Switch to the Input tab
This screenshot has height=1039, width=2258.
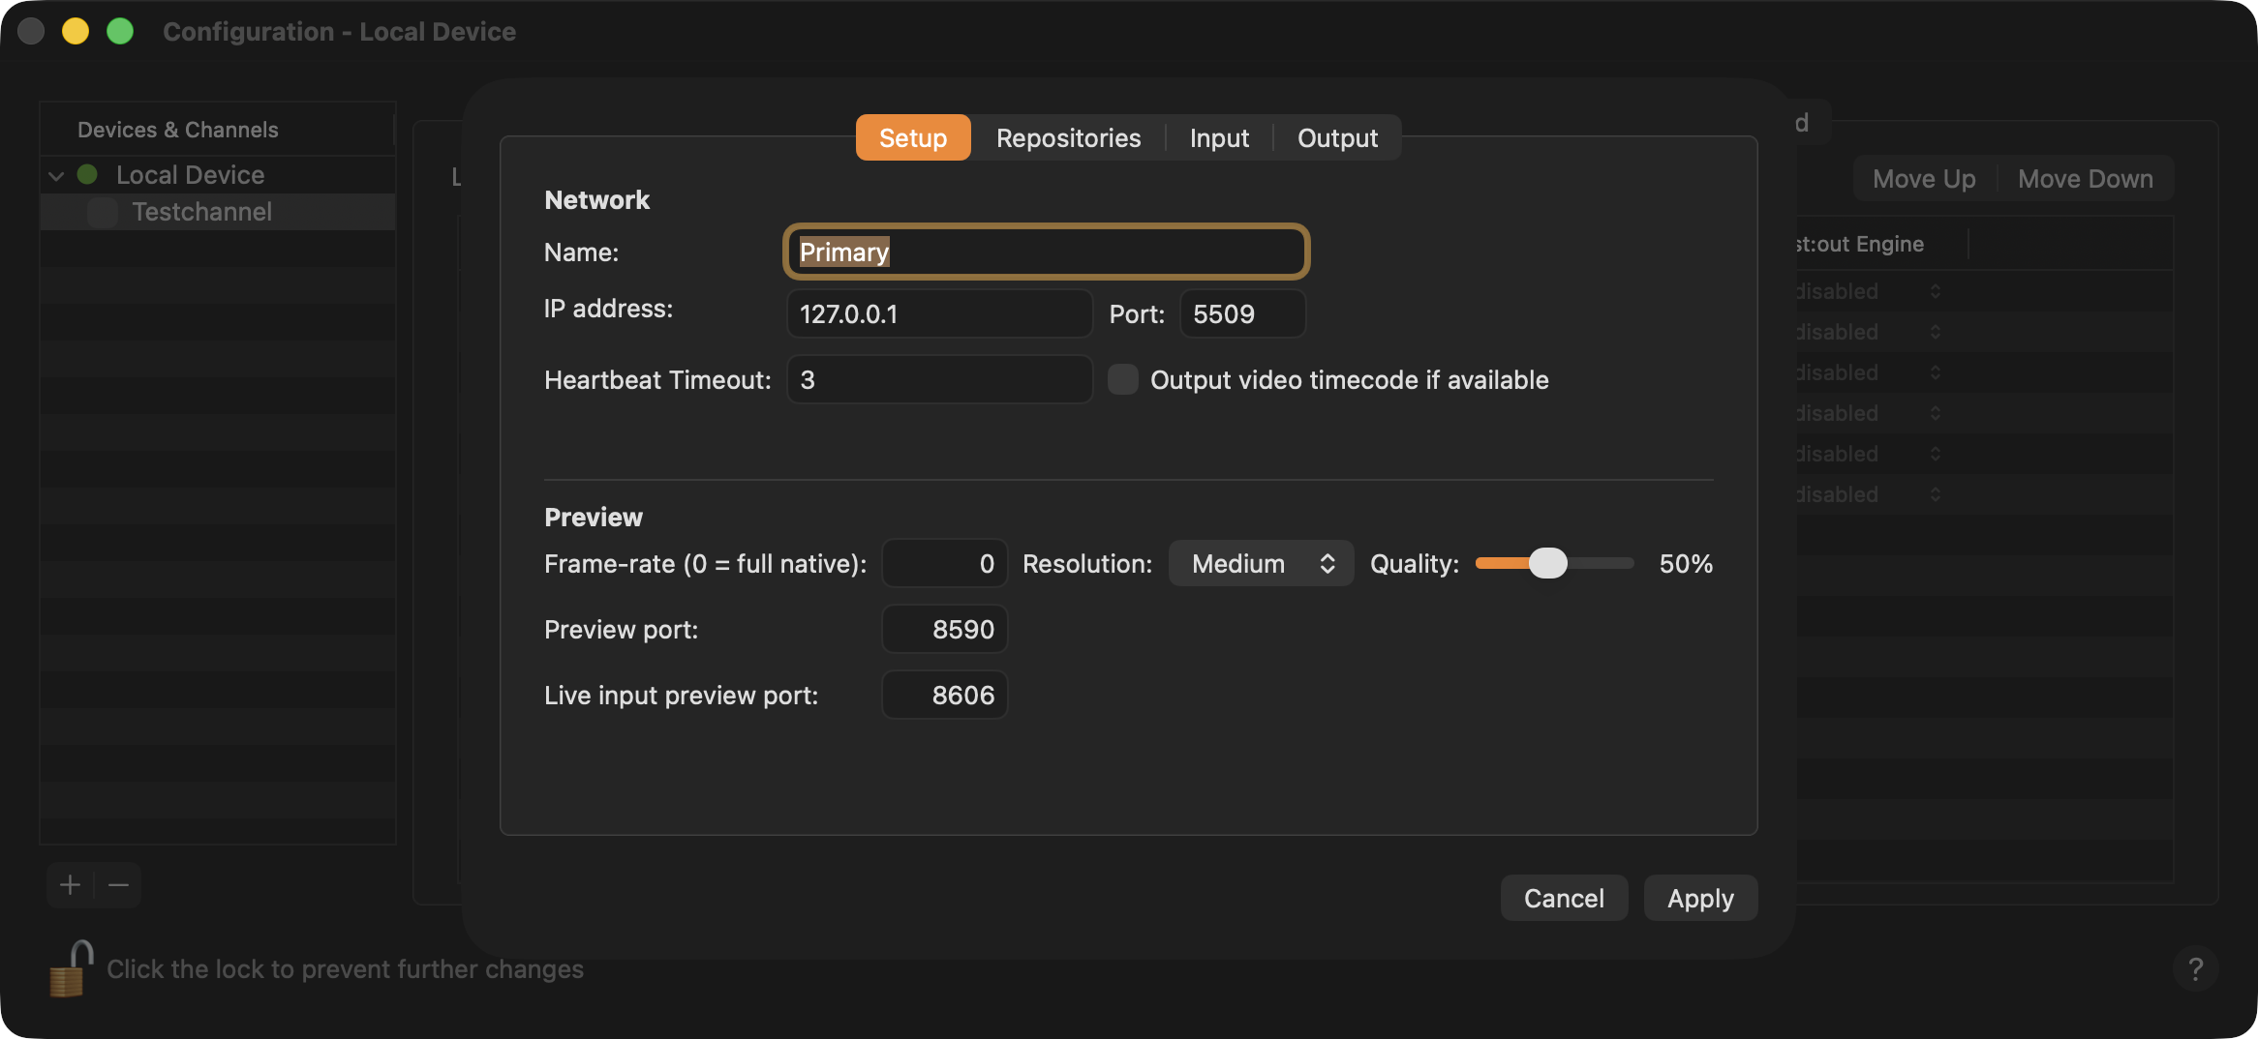[1219, 137]
